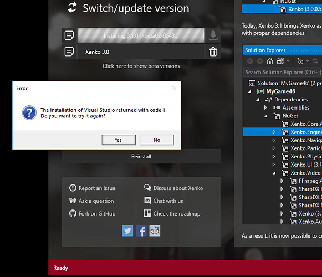Collapse the MyGame46 project node

tap(250, 91)
